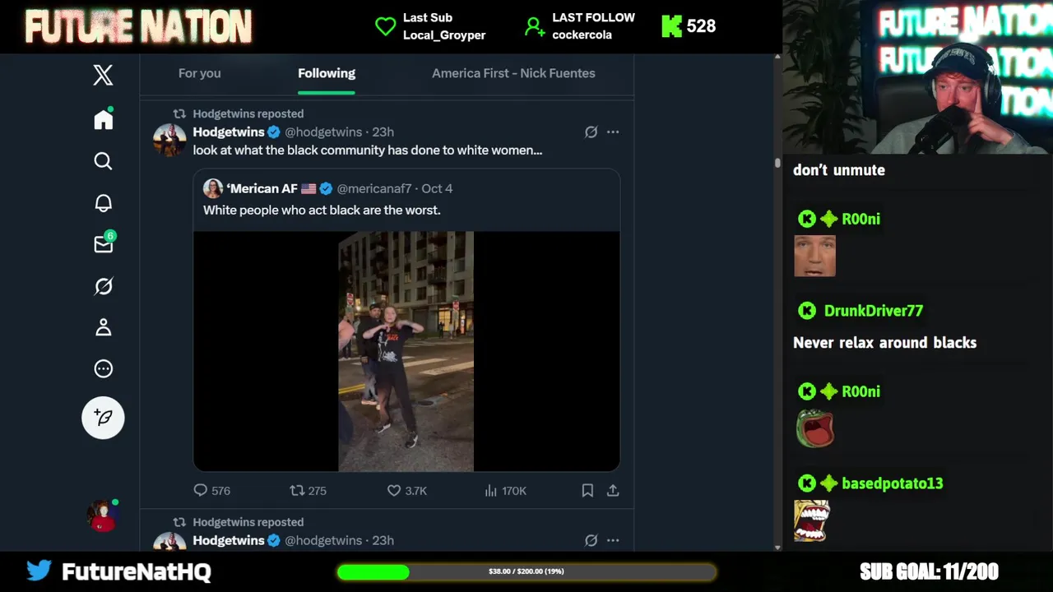1053x592 pixels.
Task: Open Messages envelope icon
Action: (x=104, y=244)
